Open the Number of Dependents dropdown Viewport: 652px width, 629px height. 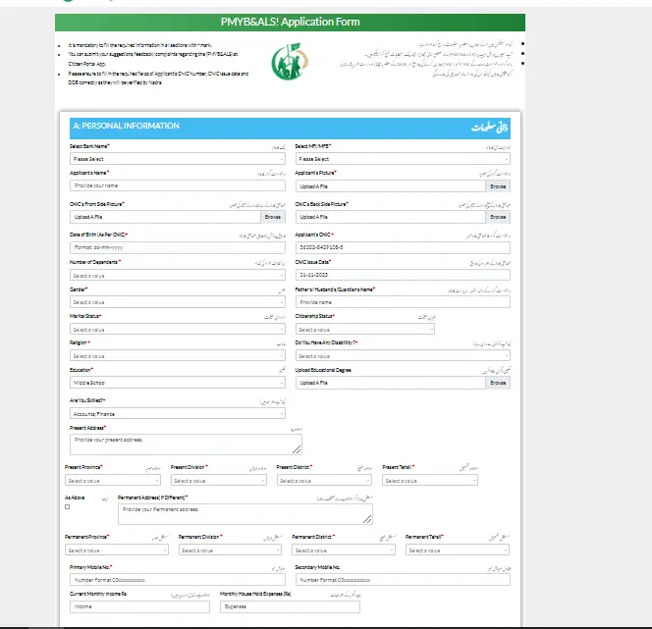click(x=178, y=276)
